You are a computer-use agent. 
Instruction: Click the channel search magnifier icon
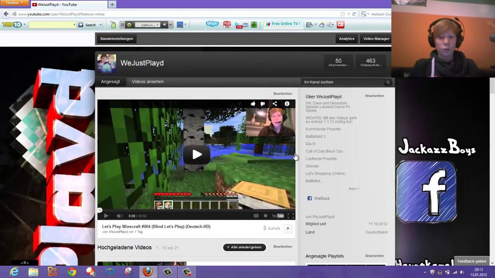tap(388, 82)
